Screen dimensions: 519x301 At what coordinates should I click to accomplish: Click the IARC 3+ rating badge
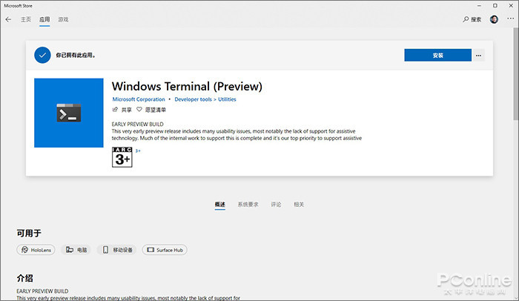point(122,157)
